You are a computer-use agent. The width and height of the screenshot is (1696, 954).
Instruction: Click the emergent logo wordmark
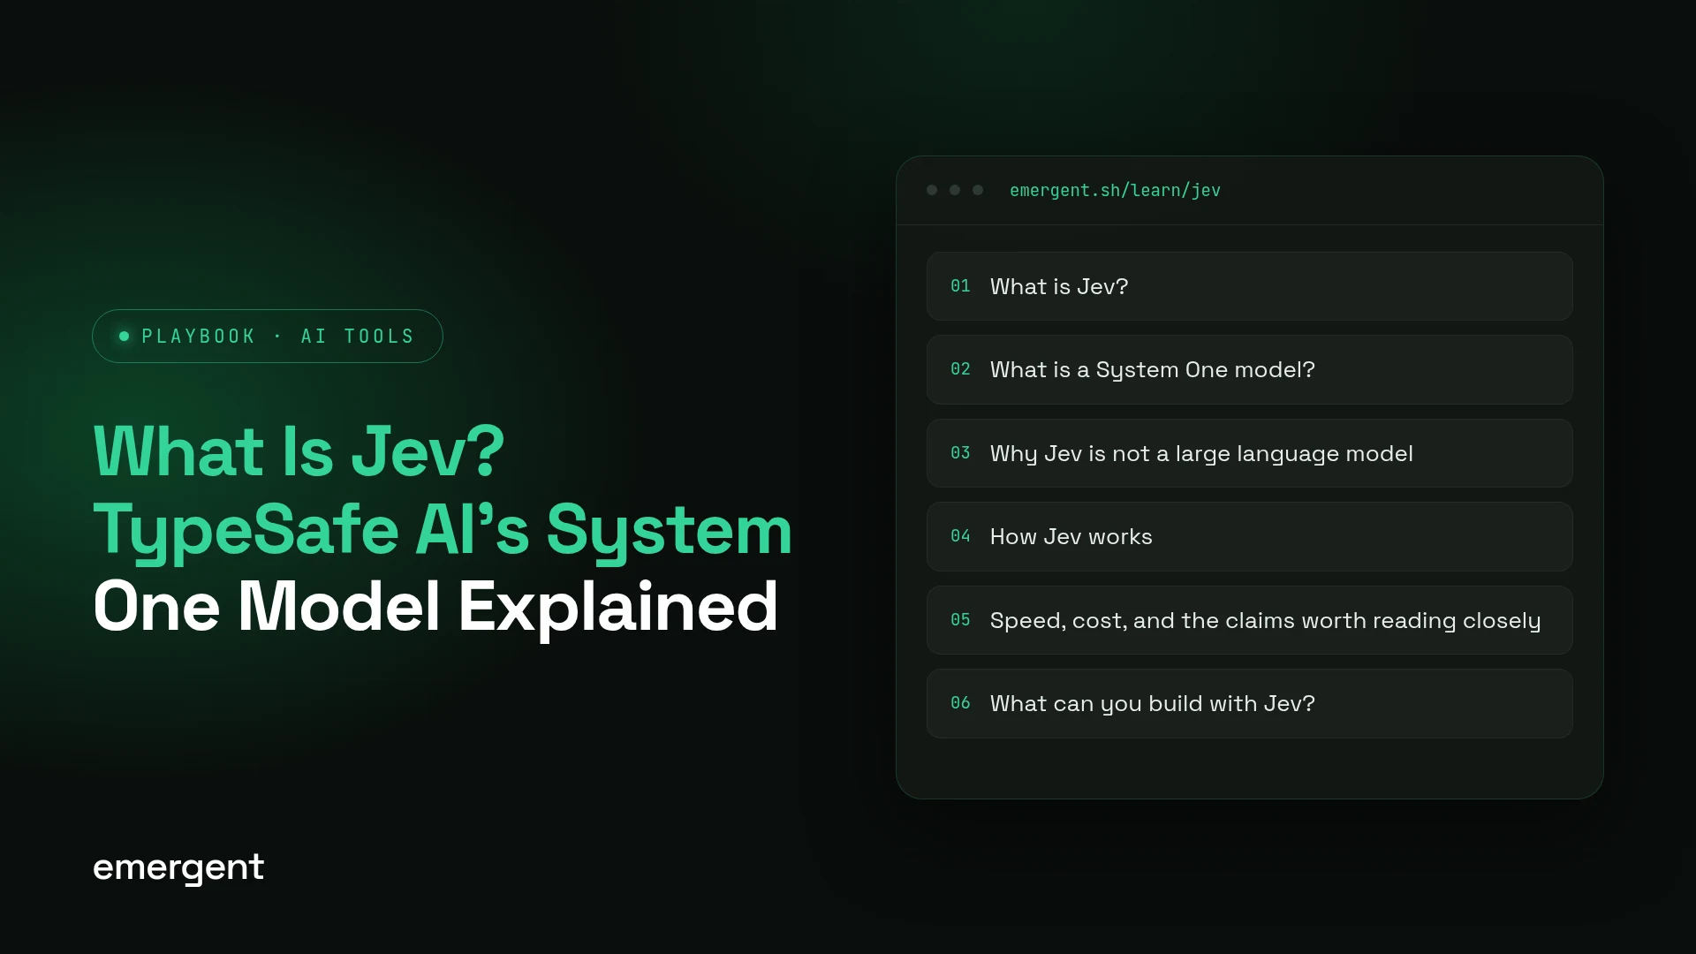pyautogui.click(x=178, y=867)
